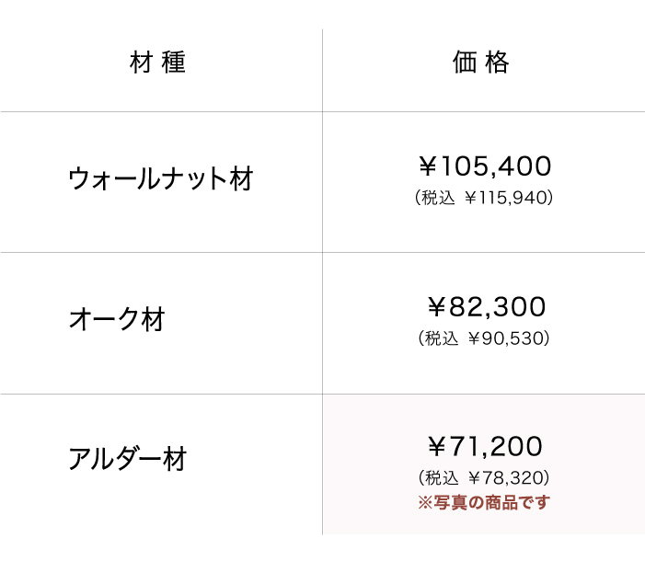Click the red ※写真の商品です note
The height and width of the screenshot is (561, 645).
click(x=484, y=502)
